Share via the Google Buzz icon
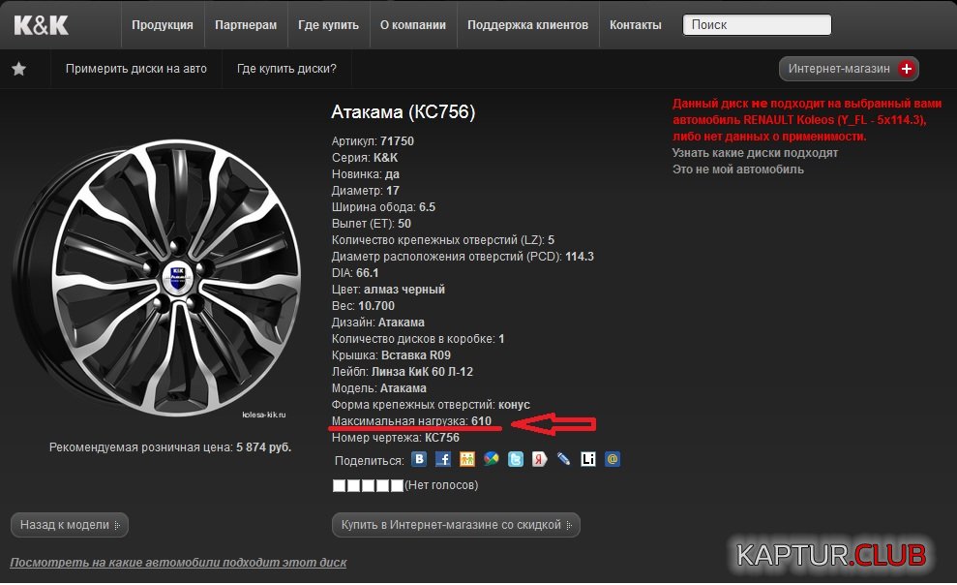This screenshot has width=957, height=585. click(492, 459)
